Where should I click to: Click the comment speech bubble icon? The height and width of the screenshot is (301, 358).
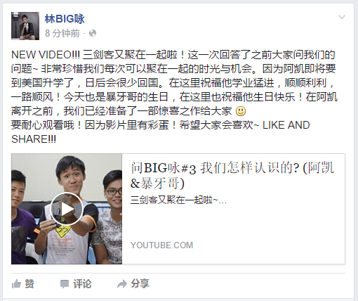click(x=65, y=284)
